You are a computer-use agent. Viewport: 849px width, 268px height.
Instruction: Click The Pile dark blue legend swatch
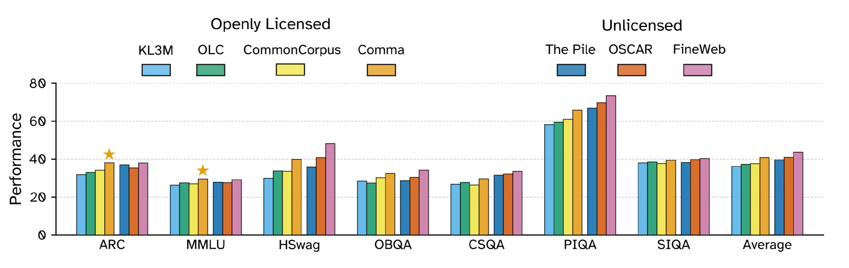click(x=571, y=70)
